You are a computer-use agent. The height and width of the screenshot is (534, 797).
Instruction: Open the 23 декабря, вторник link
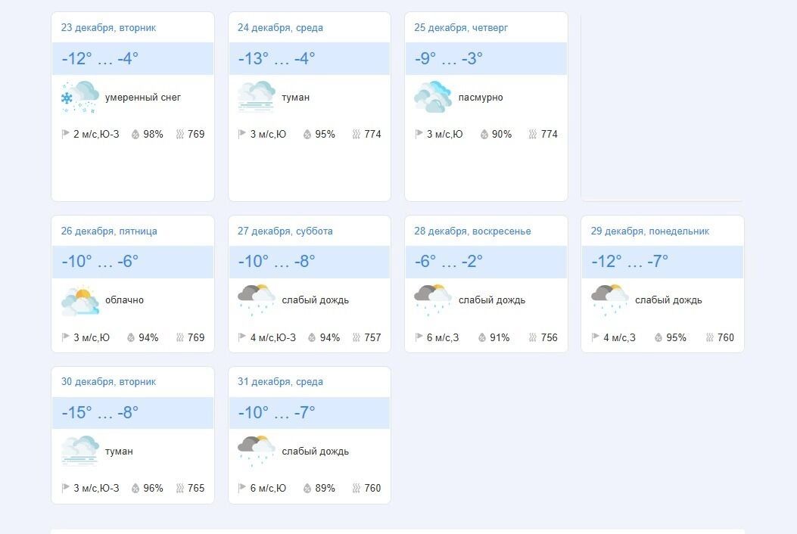click(x=108, y=28)
